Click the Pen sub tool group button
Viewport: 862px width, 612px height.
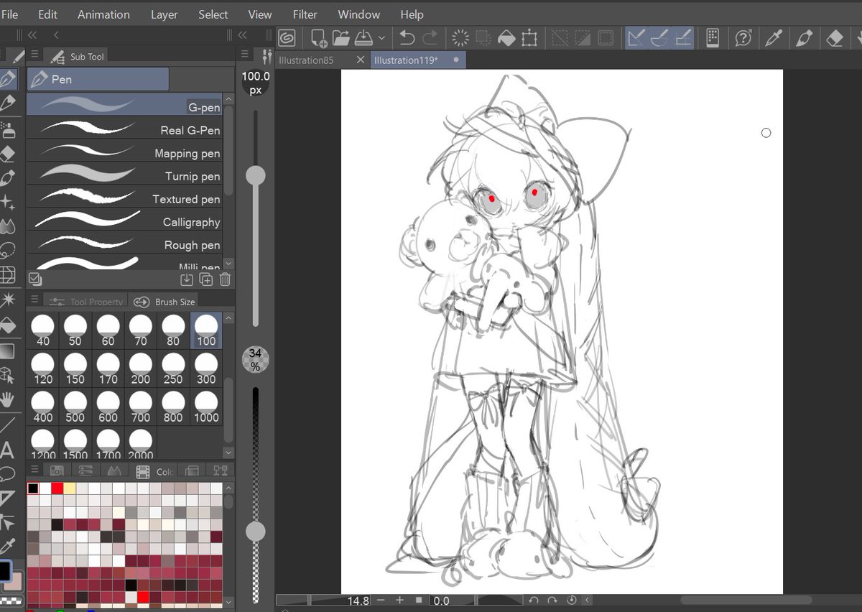pos(98,79)
